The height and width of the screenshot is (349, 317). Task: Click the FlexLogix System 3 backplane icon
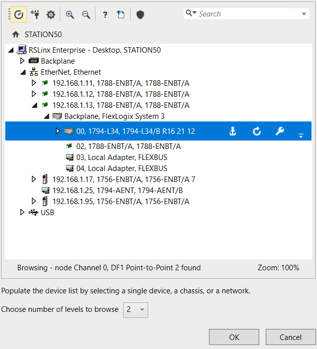tap(57, 116)
